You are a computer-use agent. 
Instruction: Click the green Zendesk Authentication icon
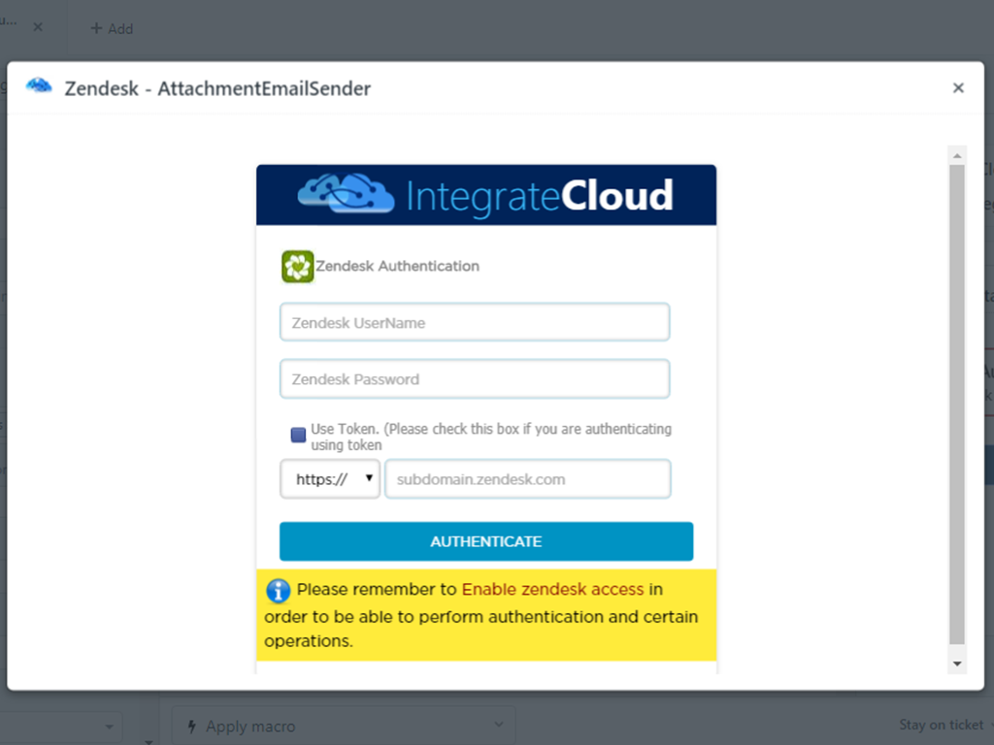coord(297,265)
